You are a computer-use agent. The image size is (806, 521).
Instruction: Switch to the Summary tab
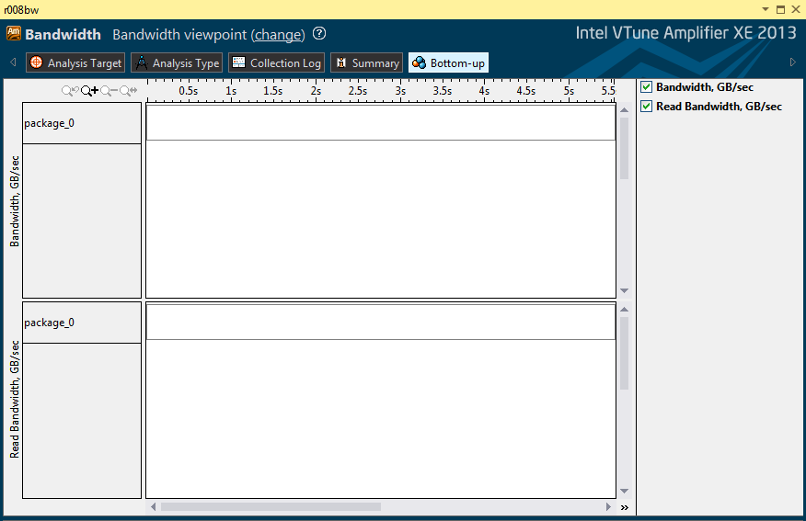point(367,62)
